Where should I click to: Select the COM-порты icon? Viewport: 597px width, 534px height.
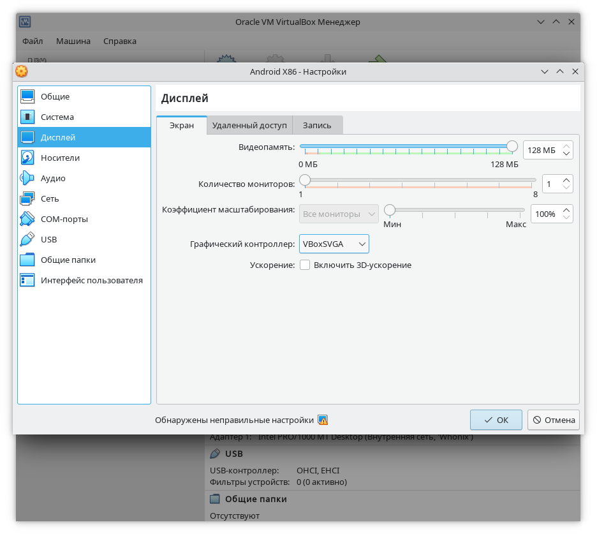(27, 219)
